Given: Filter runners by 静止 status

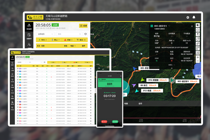Looking at the screenshot, I should point(55,40).
